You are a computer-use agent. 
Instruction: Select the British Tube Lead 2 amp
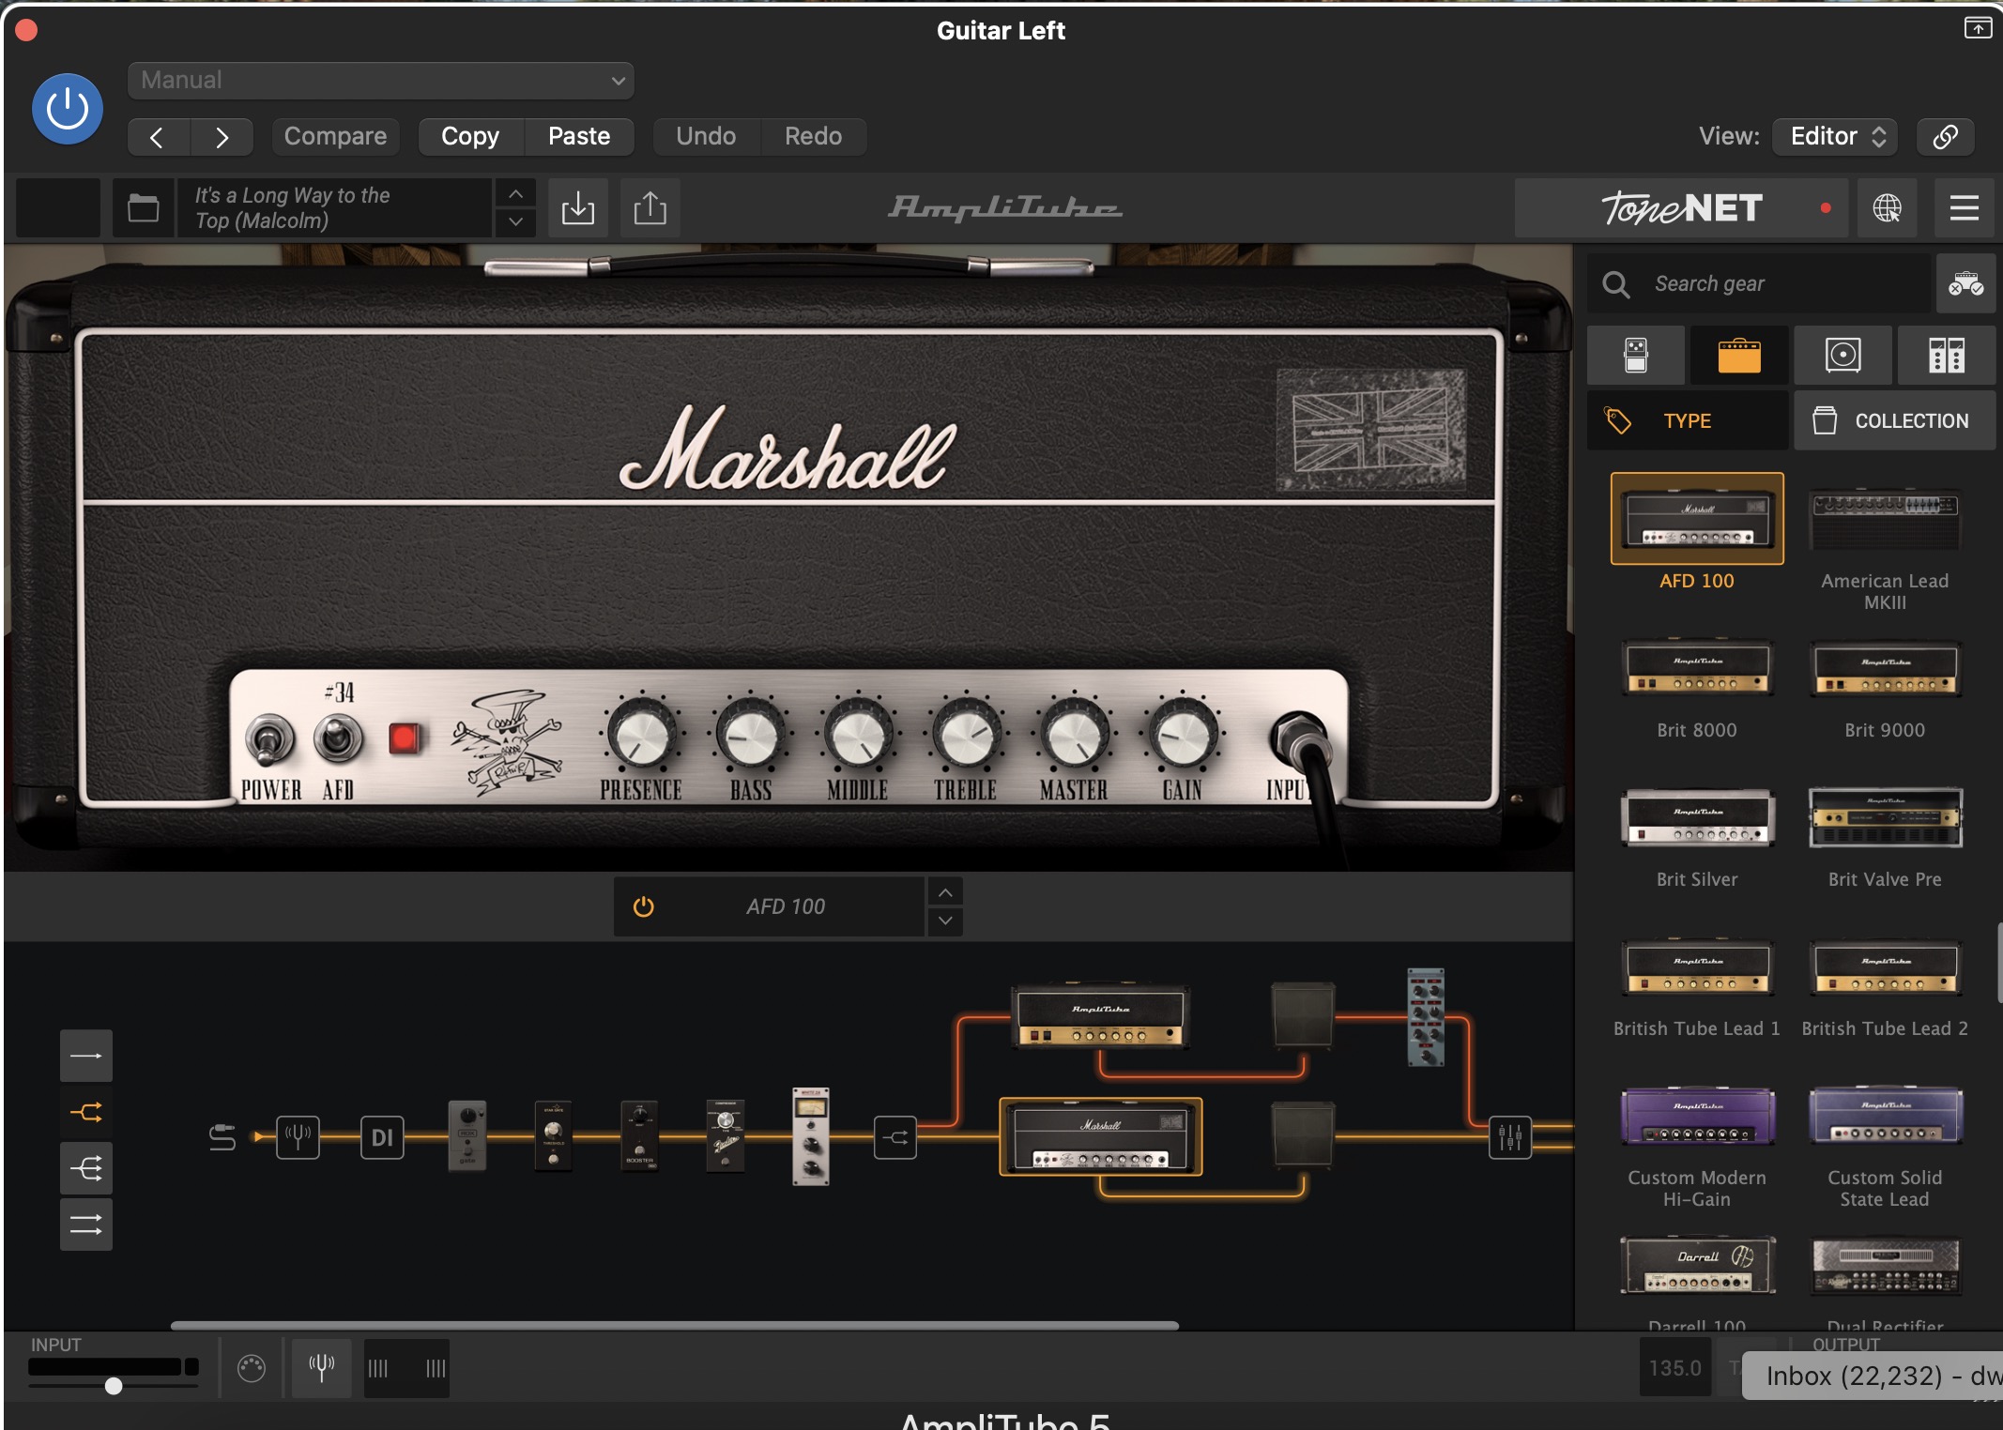(1885, 967)
